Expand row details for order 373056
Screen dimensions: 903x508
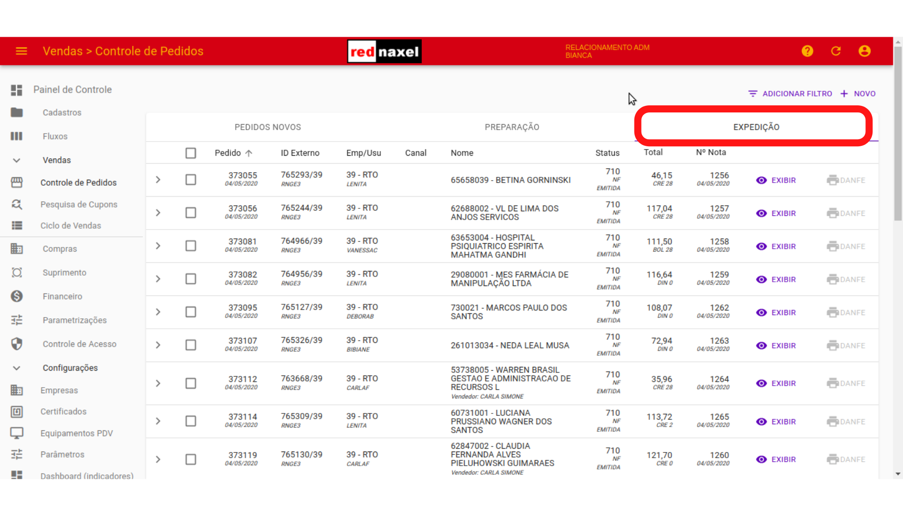[158, 213]
